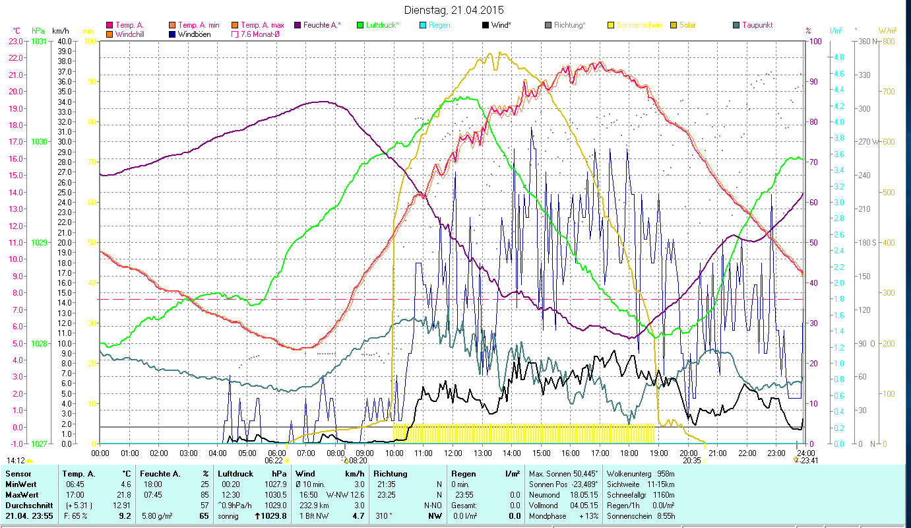Select the '7.6 Monat-Ø' legend label
This screenshot has width=911, height=528.
point(261,34)
